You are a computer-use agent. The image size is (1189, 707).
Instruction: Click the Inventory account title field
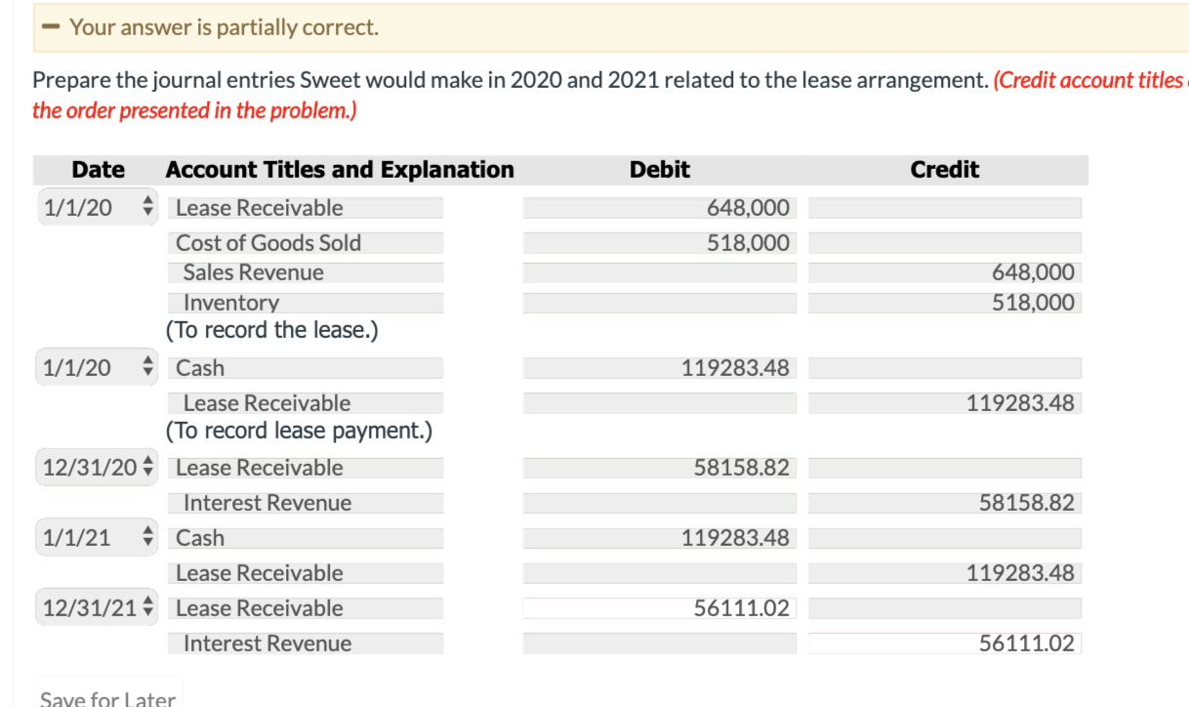coord(306,303)
